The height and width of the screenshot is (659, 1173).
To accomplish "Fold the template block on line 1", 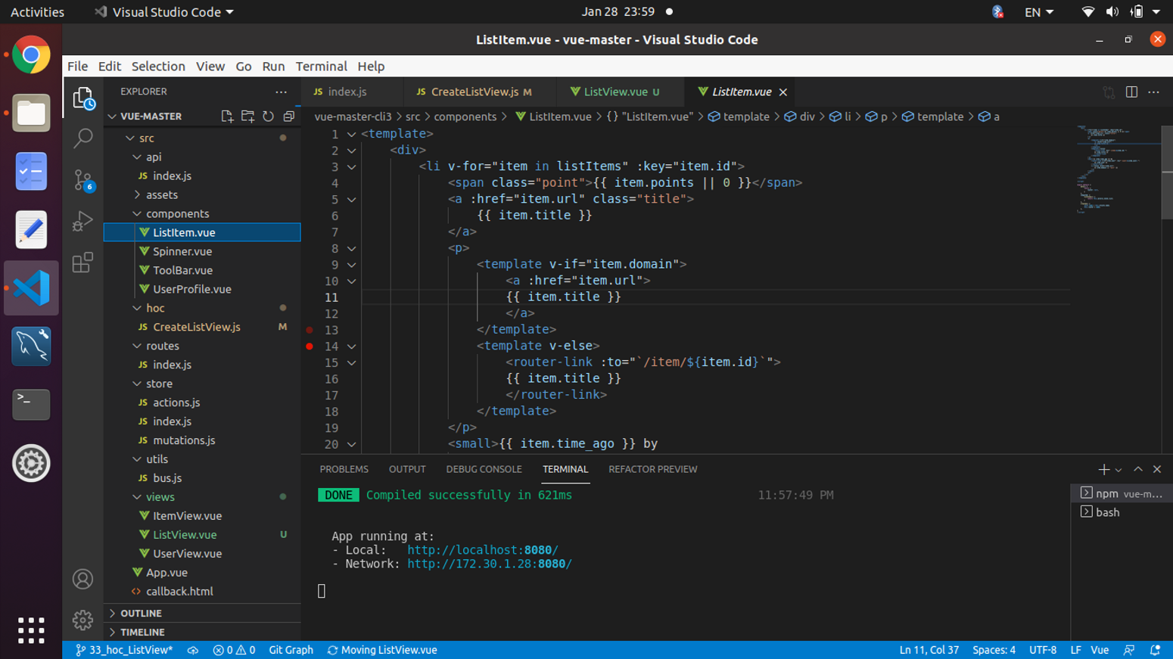I will (352, 134).
